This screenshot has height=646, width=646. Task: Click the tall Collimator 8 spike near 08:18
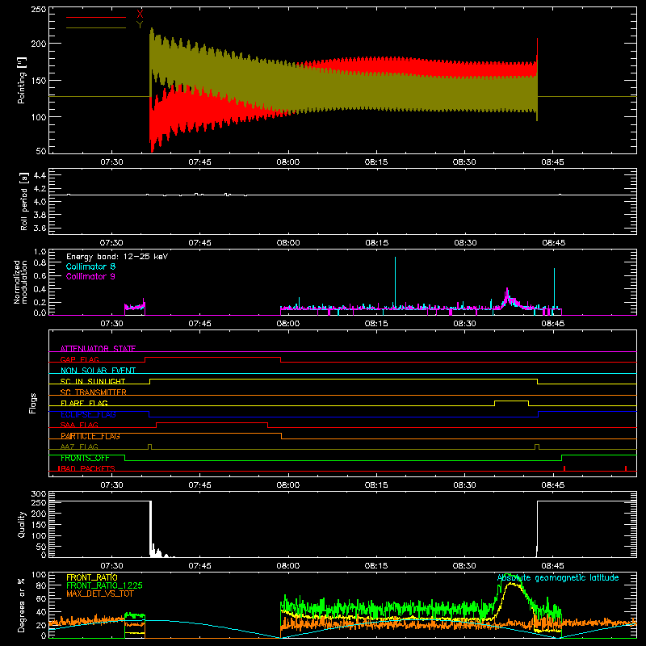pos(395,282)
